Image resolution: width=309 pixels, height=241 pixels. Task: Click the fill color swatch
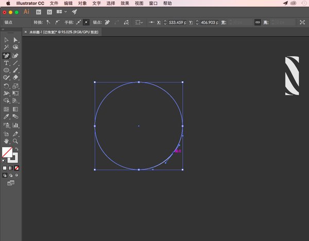7,153
